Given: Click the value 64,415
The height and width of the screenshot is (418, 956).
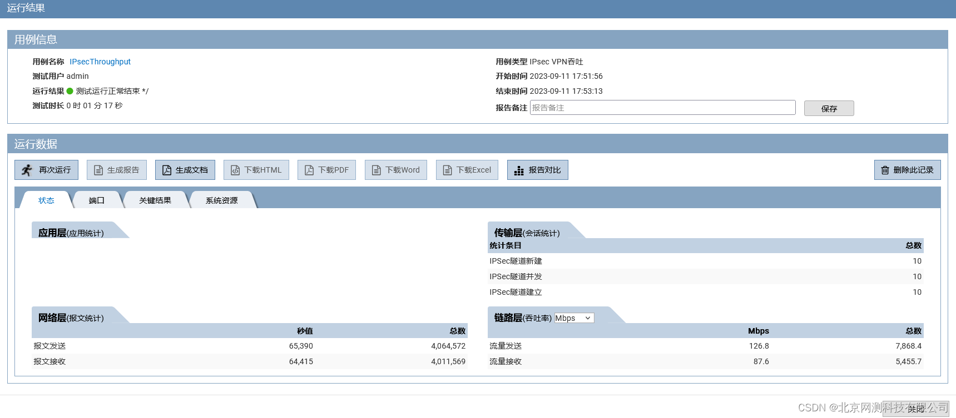Looking at the screenshot, I should point(301,361).
